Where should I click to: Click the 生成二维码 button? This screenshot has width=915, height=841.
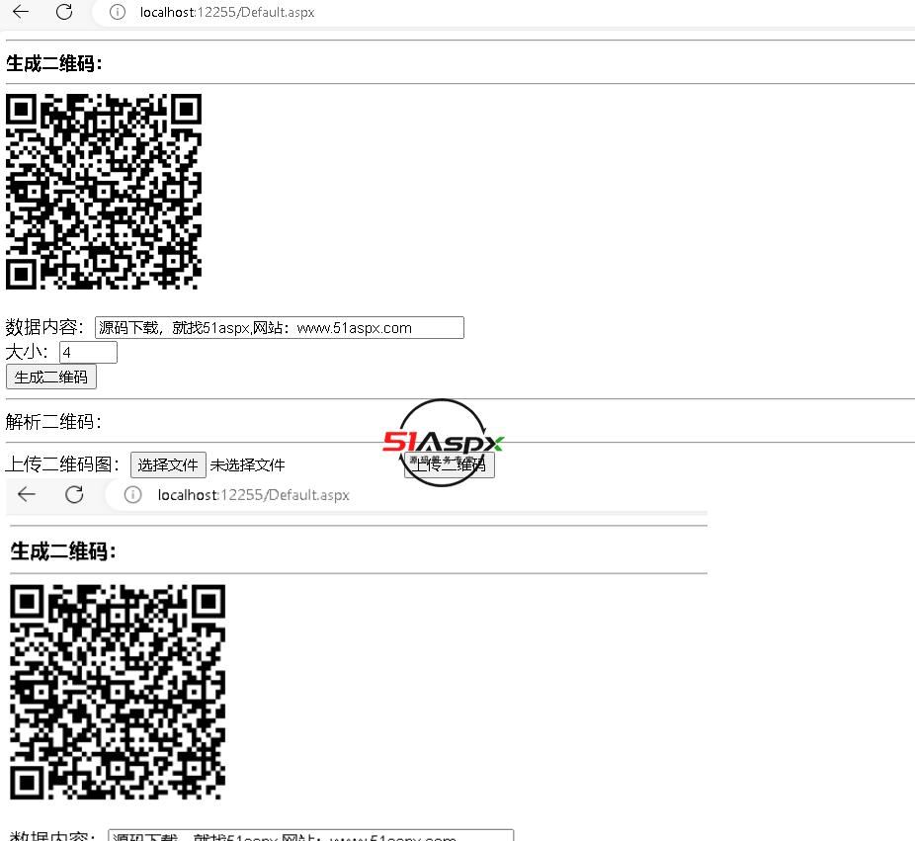pos(51,378)
